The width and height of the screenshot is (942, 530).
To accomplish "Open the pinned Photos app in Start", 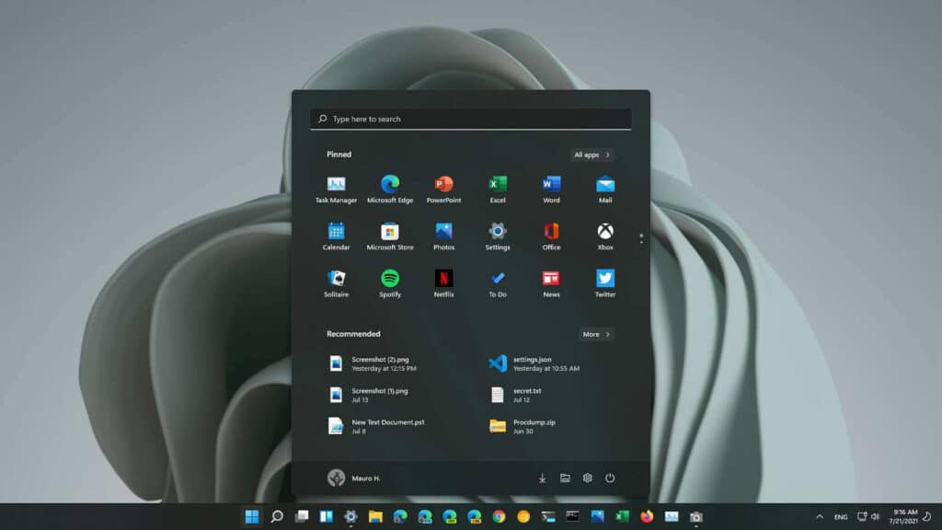I will click(x=443, y=236).
